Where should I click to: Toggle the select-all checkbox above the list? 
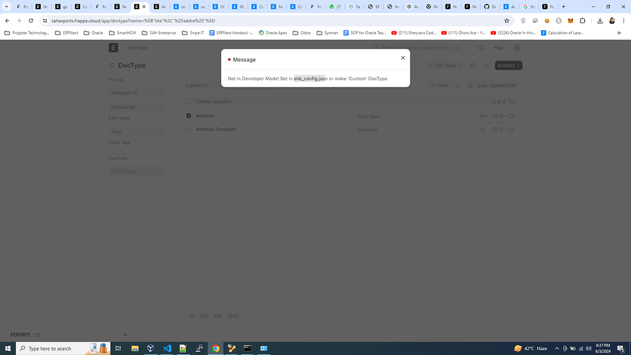click(x=189, y=102)
